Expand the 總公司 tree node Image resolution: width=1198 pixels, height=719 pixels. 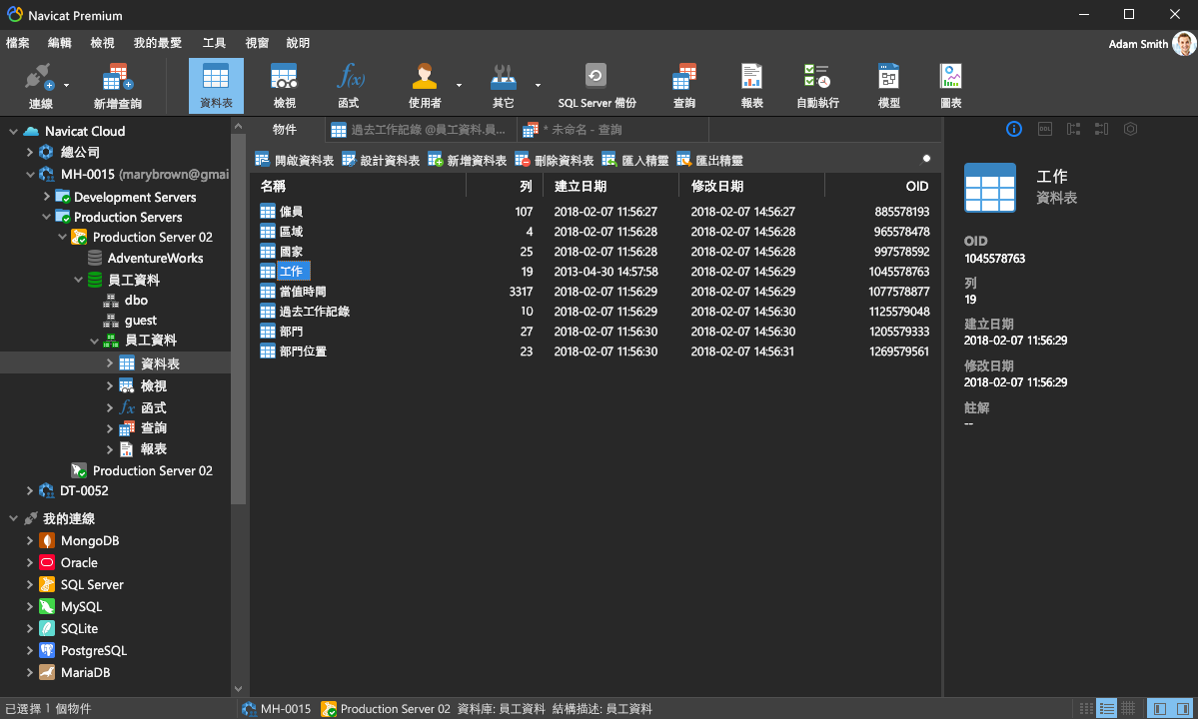[30, 152]
